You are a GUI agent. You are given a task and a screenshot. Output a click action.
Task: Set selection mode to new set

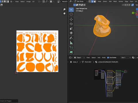pyautogui.click(x=74, y=5)
